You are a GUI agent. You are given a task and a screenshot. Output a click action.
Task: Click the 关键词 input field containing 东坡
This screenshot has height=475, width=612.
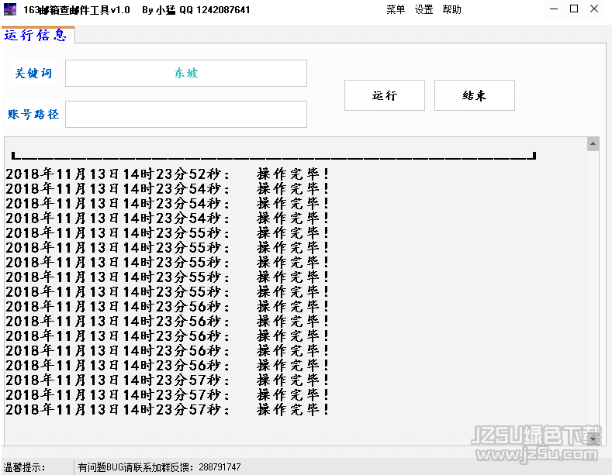(x=186, y=73)
